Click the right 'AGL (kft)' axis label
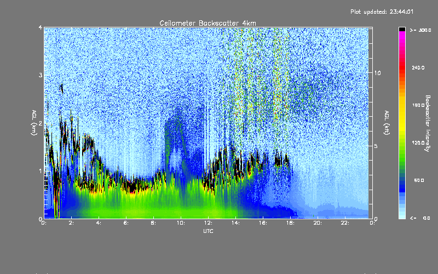Screen dimensions: 438x274 (x=387, y=123)
